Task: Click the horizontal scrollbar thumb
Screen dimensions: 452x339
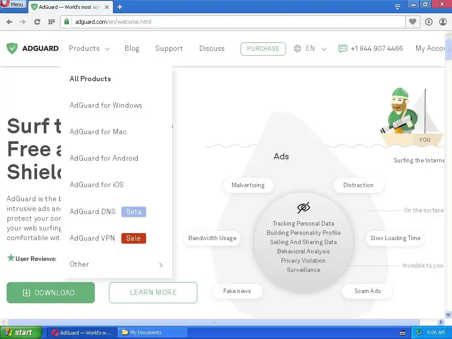Action: pyautogui.click(x=213, y=322)
